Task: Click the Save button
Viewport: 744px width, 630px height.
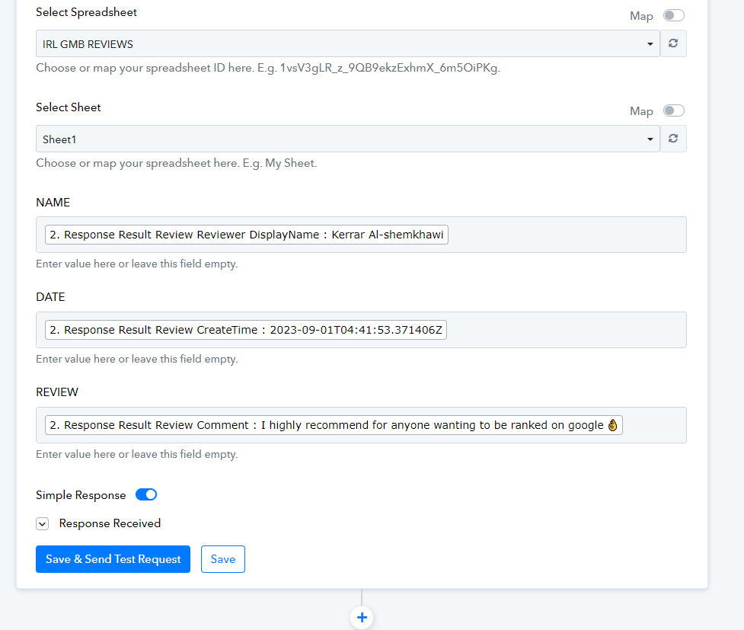Action: [x=223, y=559]
